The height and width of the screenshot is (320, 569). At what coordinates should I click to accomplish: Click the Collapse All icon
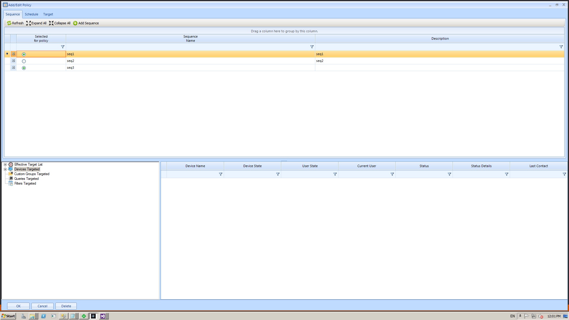coord(51,23)
